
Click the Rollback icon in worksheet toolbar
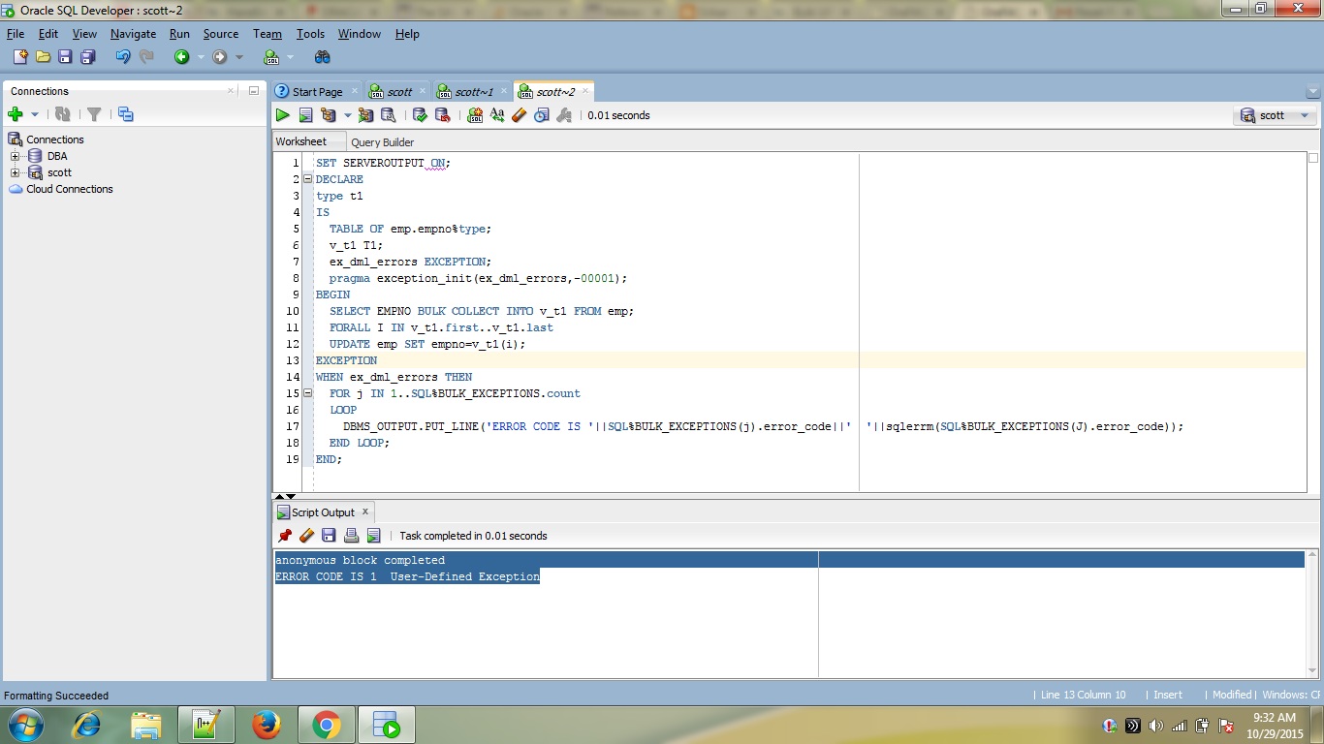(443, 115)
